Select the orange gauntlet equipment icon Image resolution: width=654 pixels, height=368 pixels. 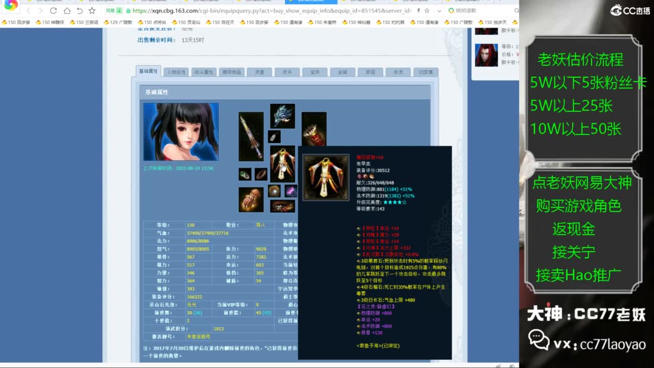point(251,199)
